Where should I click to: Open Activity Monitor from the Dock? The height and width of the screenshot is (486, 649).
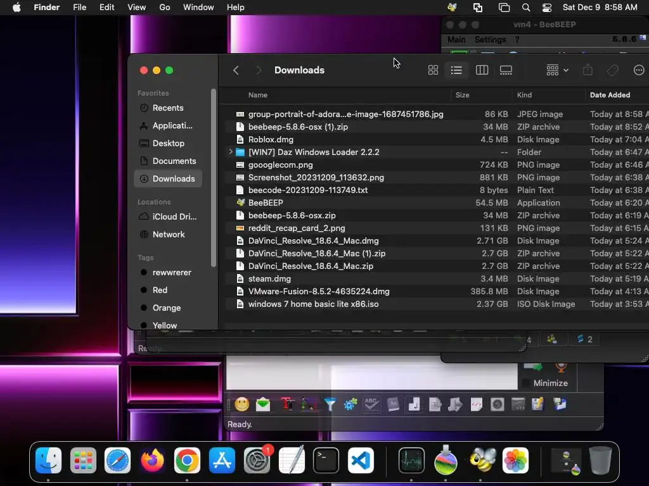pos(411,461)
